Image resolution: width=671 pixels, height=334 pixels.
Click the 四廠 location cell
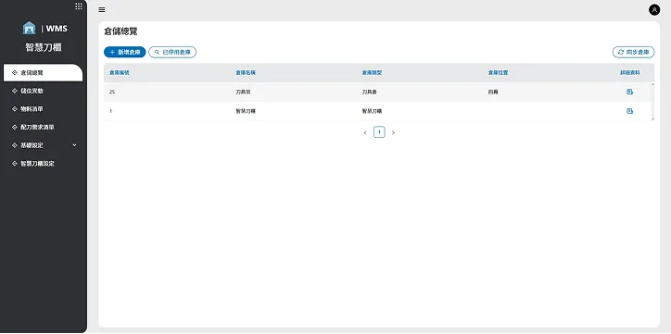click(x=493, y=93)
